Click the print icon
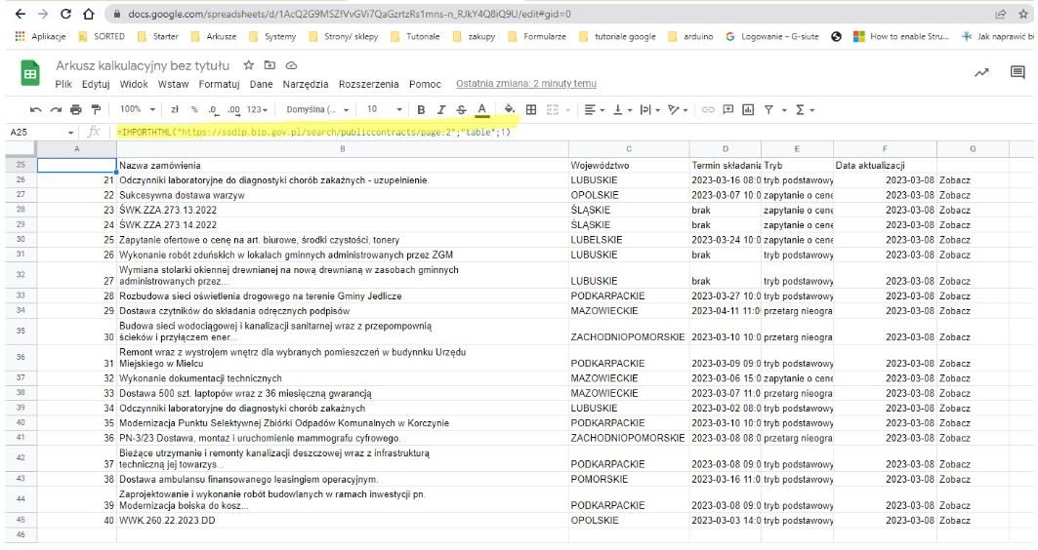 [76, 109]
